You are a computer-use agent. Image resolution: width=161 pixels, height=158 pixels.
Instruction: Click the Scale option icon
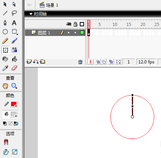[x=15, y=152]
